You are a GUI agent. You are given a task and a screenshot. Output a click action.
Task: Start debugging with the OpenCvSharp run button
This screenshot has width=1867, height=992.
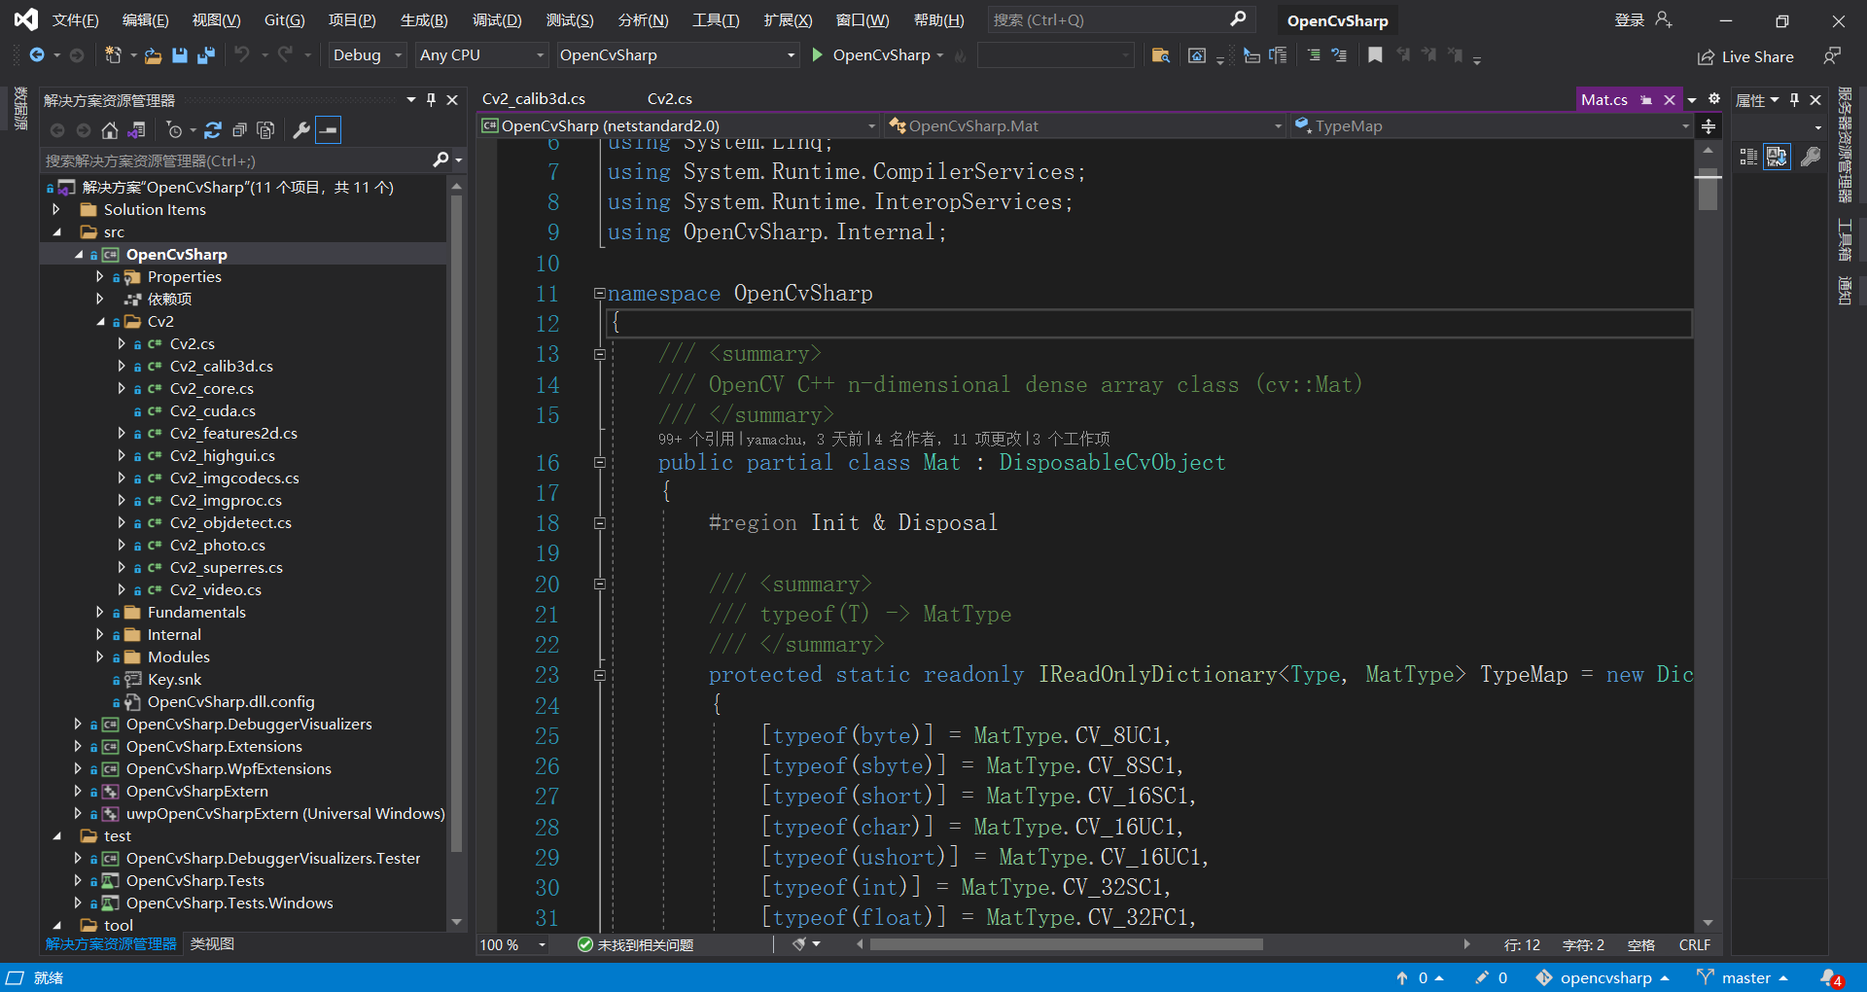coord(878,55)
